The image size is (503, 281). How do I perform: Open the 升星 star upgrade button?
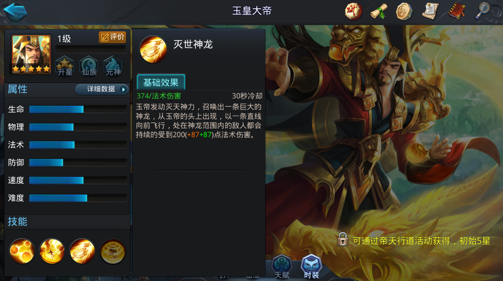click(65, 66)
